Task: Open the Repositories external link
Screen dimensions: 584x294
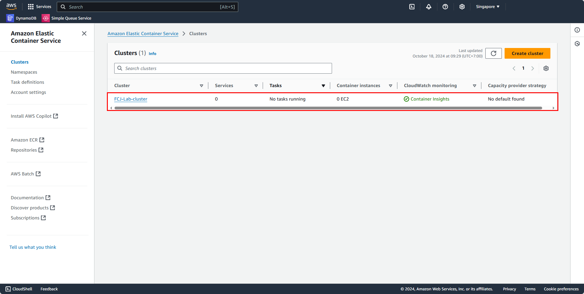Action: click(27, 150)
